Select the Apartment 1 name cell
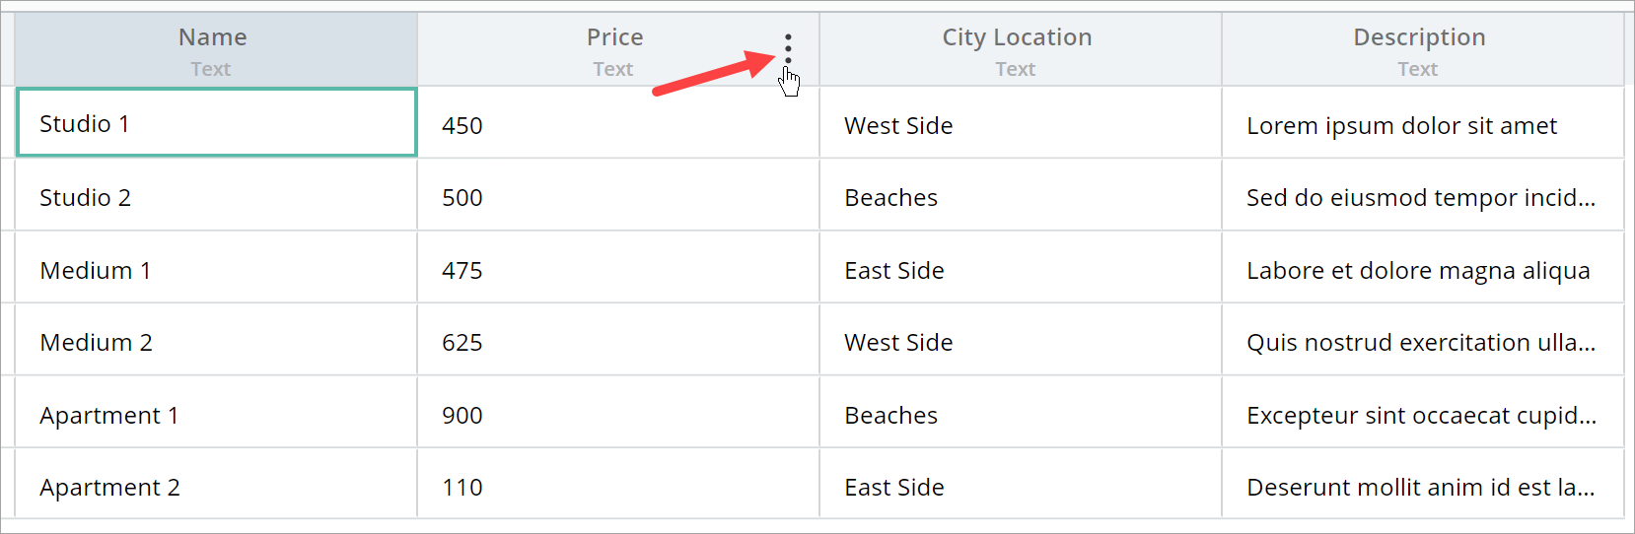The width and height of the screenshot is (1635, 534). (217, 415)
